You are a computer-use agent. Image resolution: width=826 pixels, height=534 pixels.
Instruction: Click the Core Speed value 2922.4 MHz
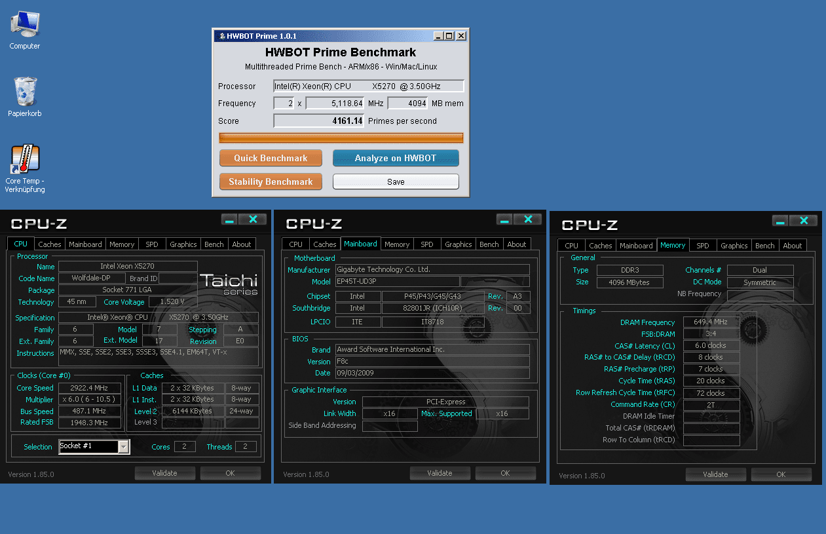pyautogui.click(x=90, y=388)
